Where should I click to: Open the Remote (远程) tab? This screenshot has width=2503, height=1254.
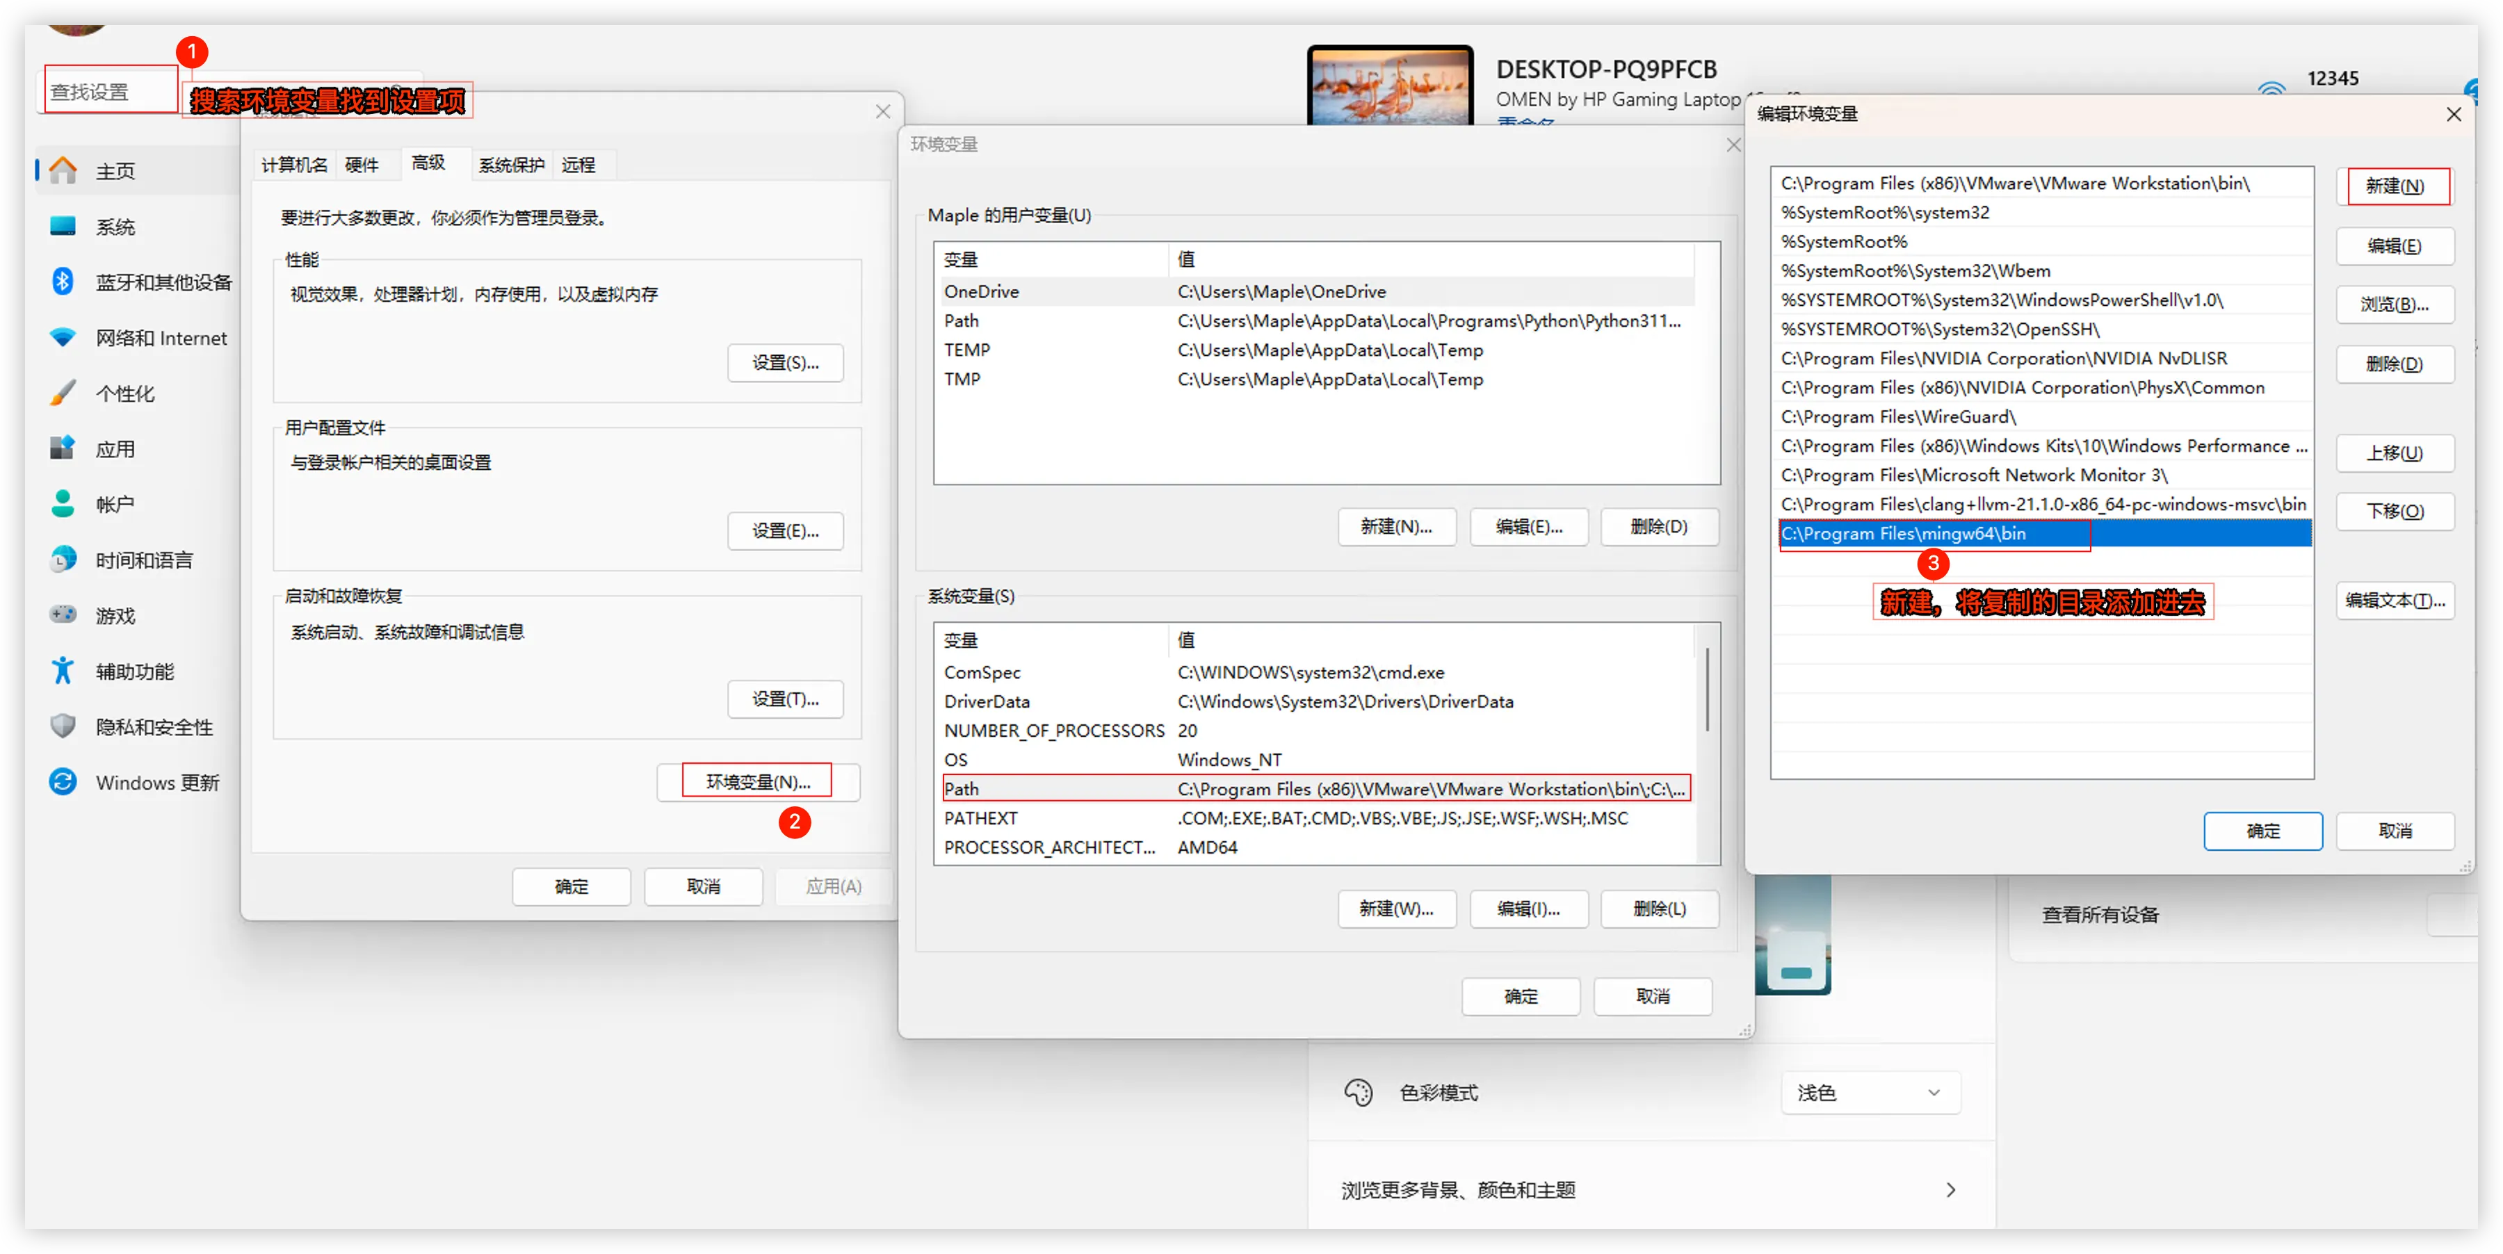578,165
